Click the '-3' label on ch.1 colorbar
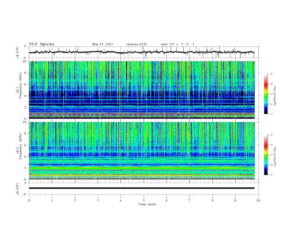 coord(271,74)
